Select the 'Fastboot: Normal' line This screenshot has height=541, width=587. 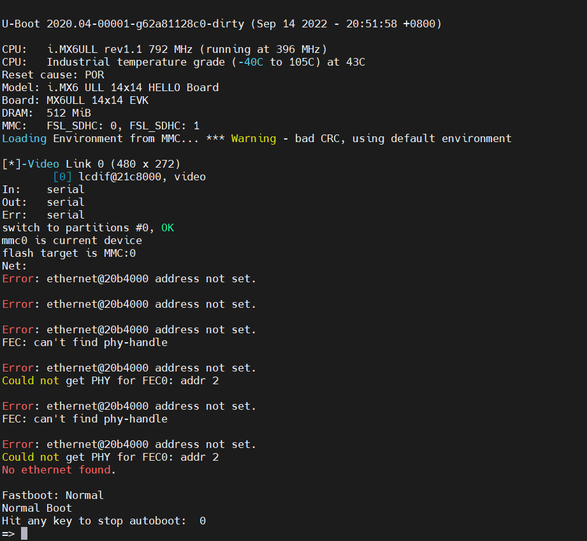[53, 495]
